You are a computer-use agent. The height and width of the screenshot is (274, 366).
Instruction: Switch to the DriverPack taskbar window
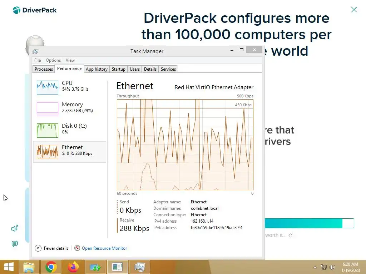click(117, 267)
